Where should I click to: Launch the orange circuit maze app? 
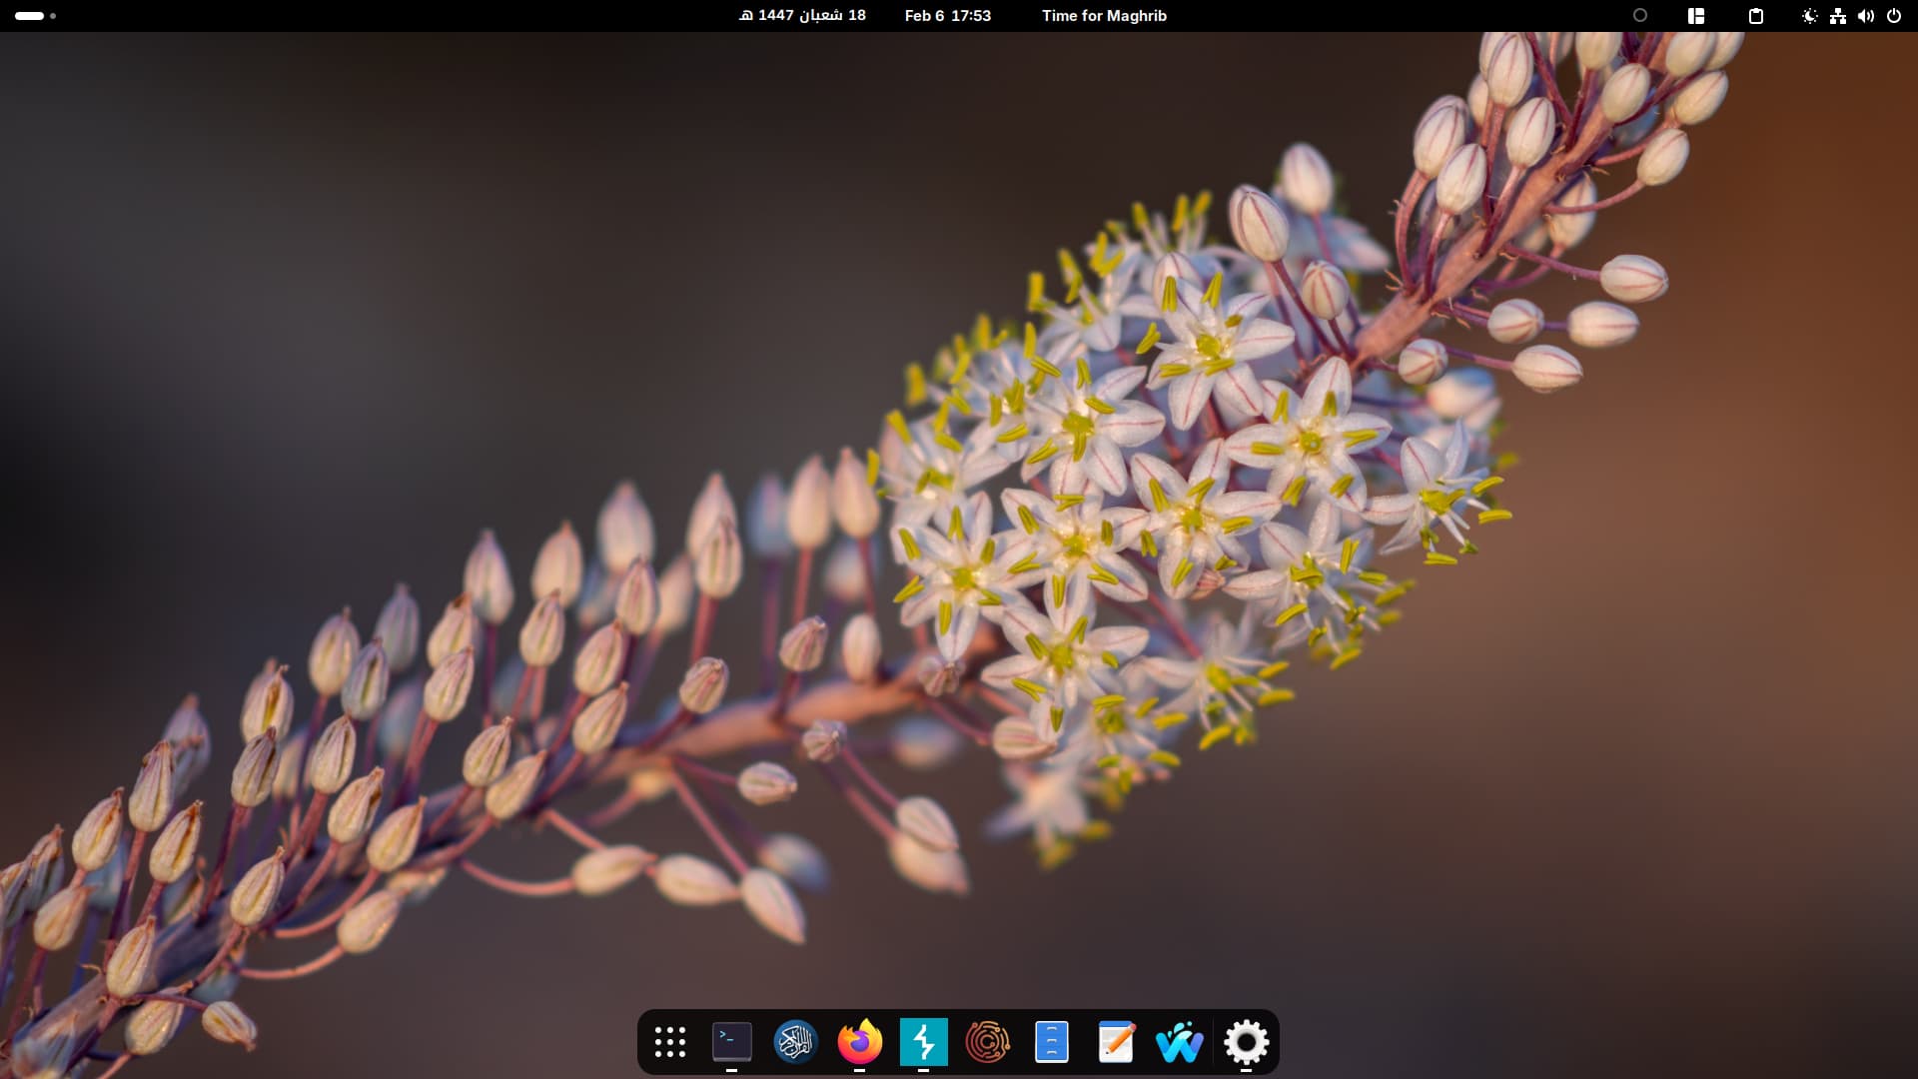click(x=988, y=1042)
